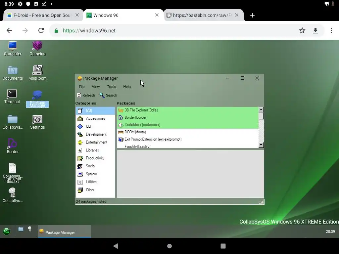Image resolution: width=339 pixels, height=254 pixels.
Task: Select the Package Manager desktop icon
Action: [37, 99]
